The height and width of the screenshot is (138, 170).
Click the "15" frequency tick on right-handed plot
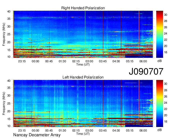point(9,50)
